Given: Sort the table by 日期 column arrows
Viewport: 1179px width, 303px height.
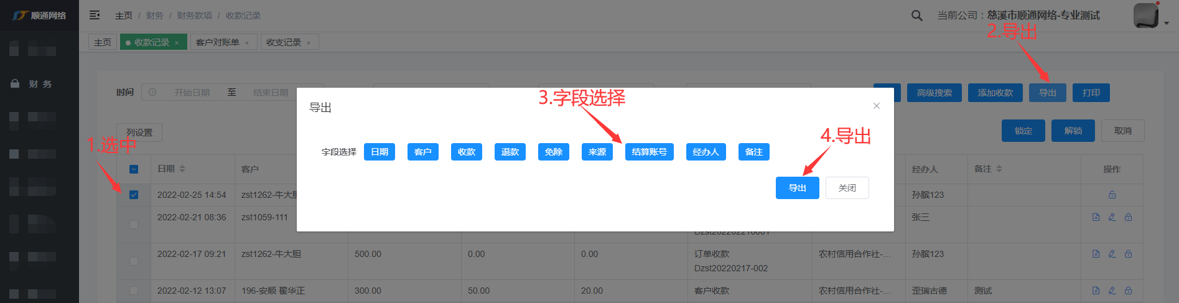Looking at the screenshot, I should click(x=182, y=169).
